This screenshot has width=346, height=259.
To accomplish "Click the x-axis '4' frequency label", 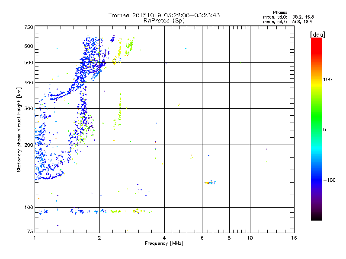I will 164,238.
